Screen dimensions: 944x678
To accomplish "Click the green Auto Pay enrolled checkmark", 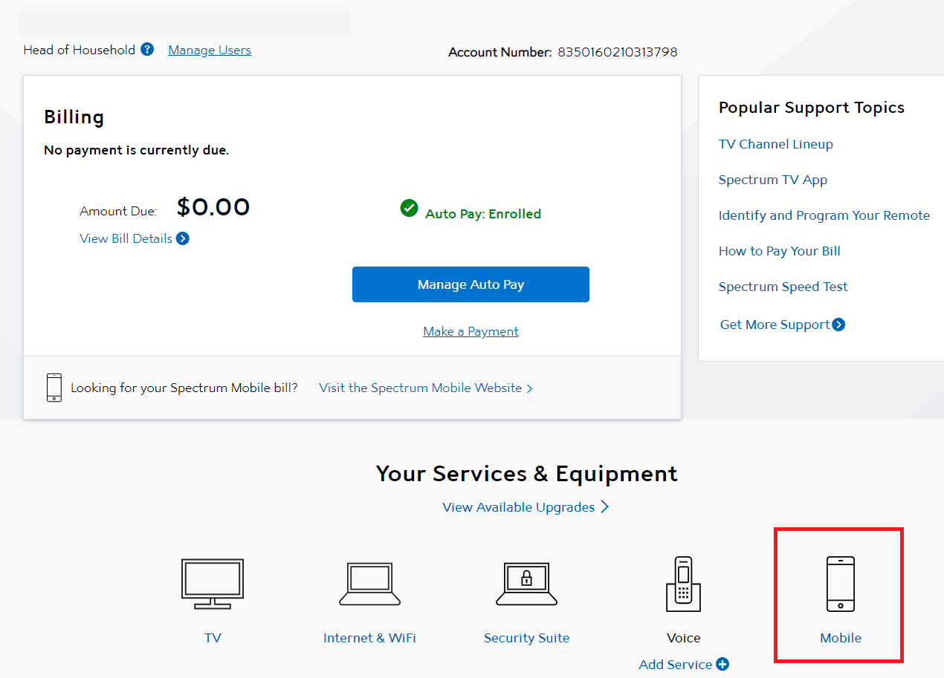I will 409,208.
